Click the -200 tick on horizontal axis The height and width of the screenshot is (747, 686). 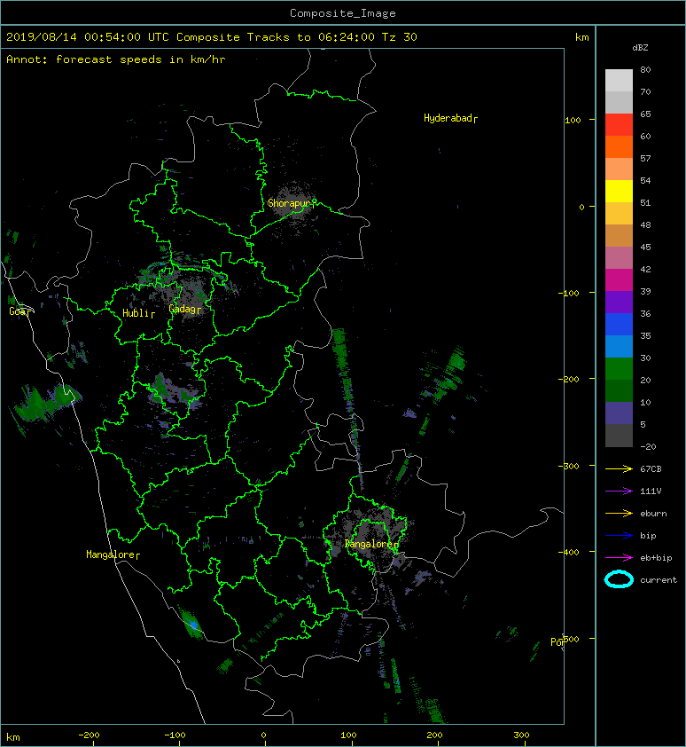click(x=89, y=735)
